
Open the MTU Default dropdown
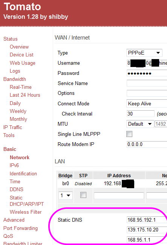click(140, 124)
